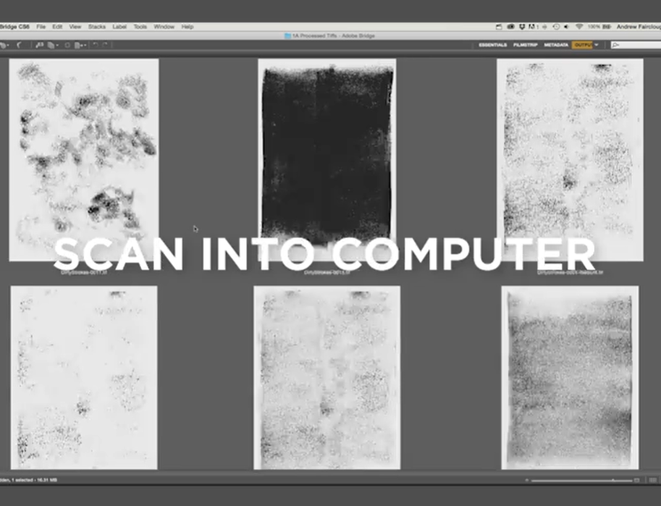Image resolution: width=661 pixels, height=506 pixels.
Task: Click the volume icon in menu bar
Action: pos(567,27)
